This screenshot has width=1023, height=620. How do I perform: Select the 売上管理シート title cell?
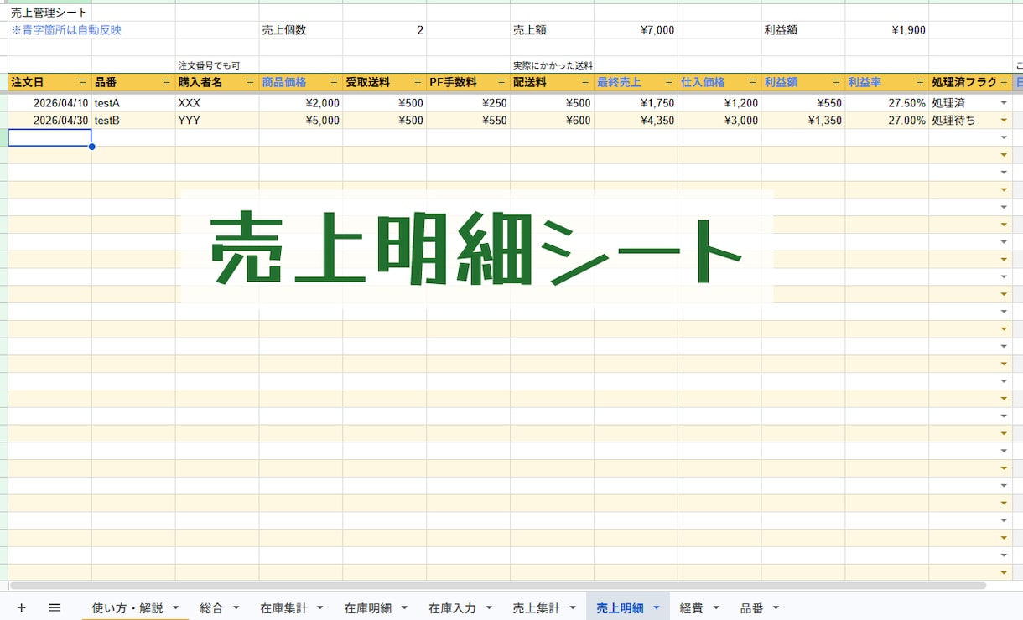click(49, 13)
